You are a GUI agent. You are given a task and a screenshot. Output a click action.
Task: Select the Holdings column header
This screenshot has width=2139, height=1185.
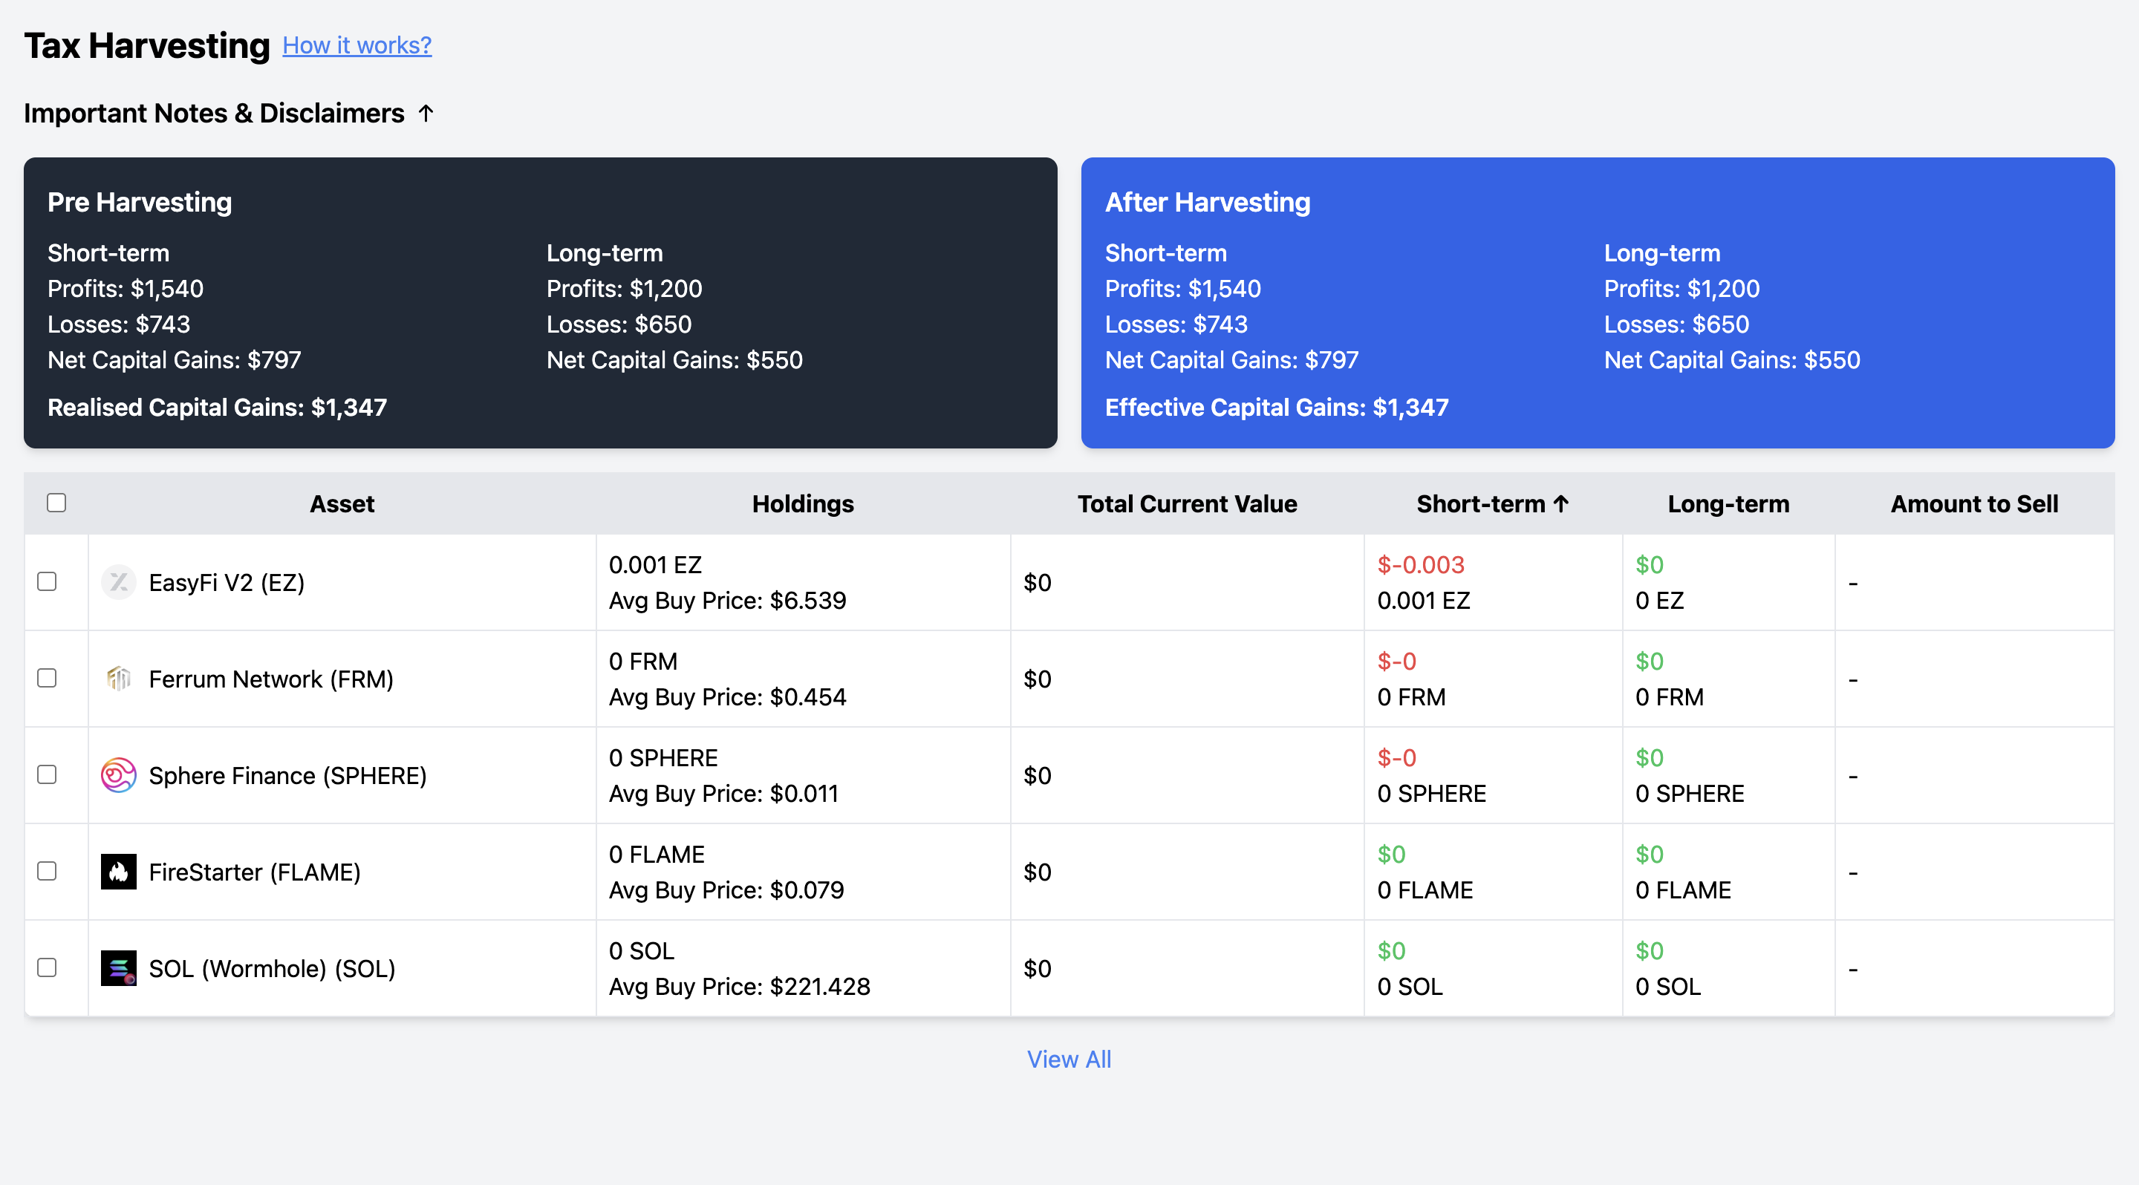point(803,503)
